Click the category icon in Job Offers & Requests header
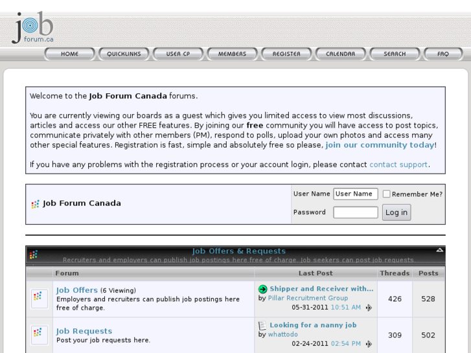Image resolution: width=471 pixels, height=353 pixels. 33,255
